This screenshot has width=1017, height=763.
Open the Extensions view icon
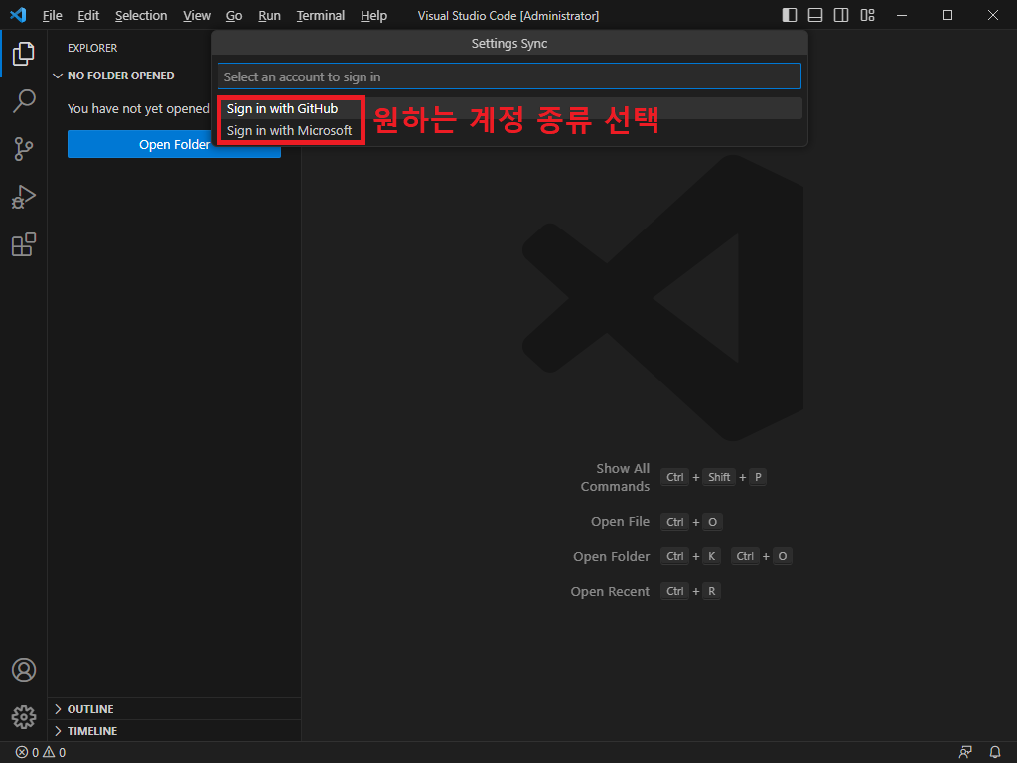tap(23, 244)
